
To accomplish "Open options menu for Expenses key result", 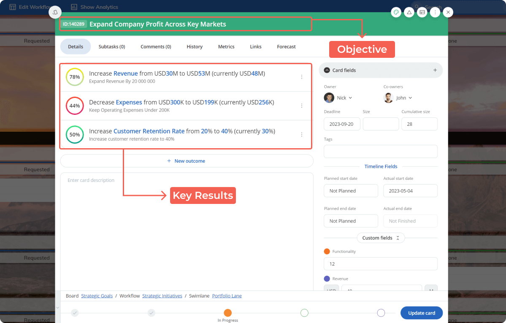I will click(x=302, y=106).
